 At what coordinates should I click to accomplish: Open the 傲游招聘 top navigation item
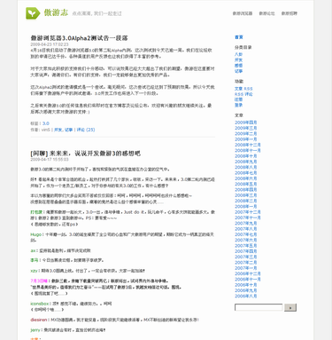pyautogui.click(x=290, y=13)
